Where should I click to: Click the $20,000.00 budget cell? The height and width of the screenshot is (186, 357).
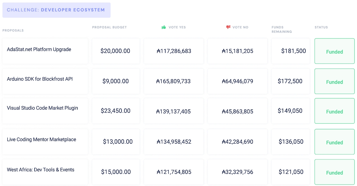click(x=115, y=51)
